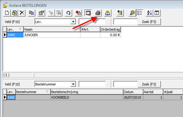Click the top Zoek (F3) button

tap(149, 22)
